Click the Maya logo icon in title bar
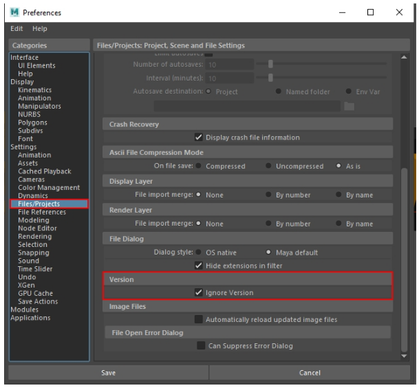Screen dimensions: 419x388 (14, 12)
